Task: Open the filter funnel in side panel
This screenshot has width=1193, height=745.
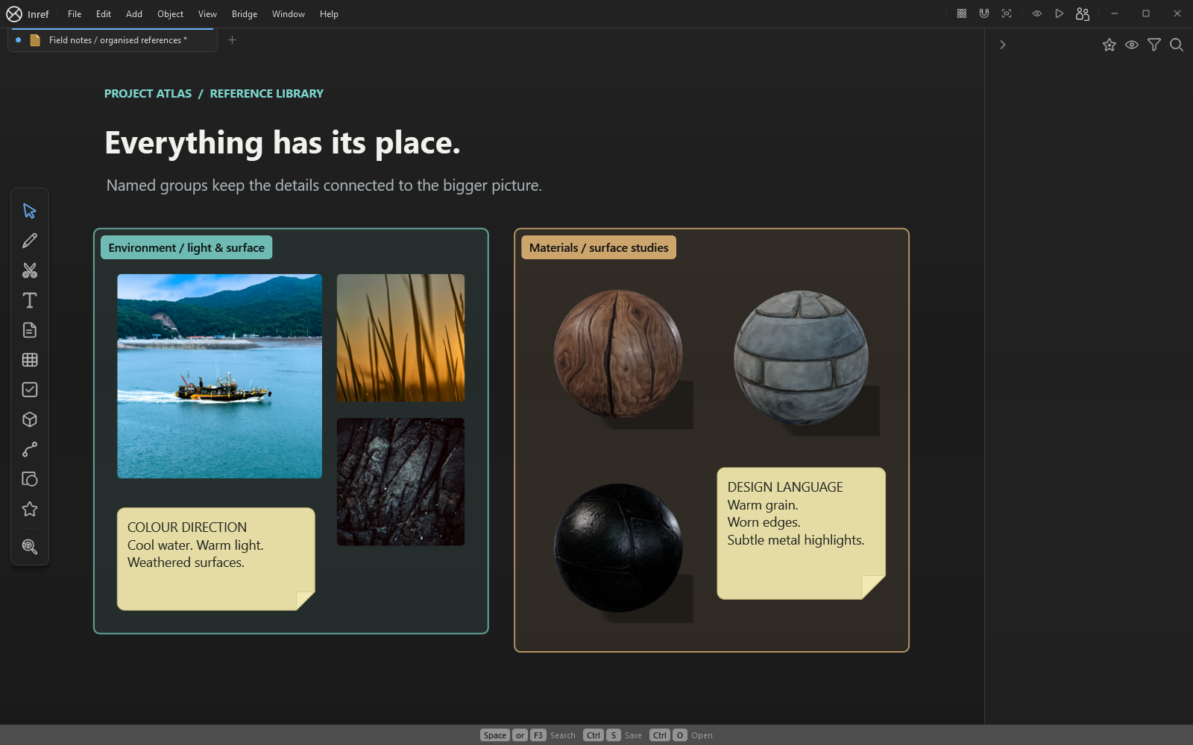Action: click(1154, 45)
